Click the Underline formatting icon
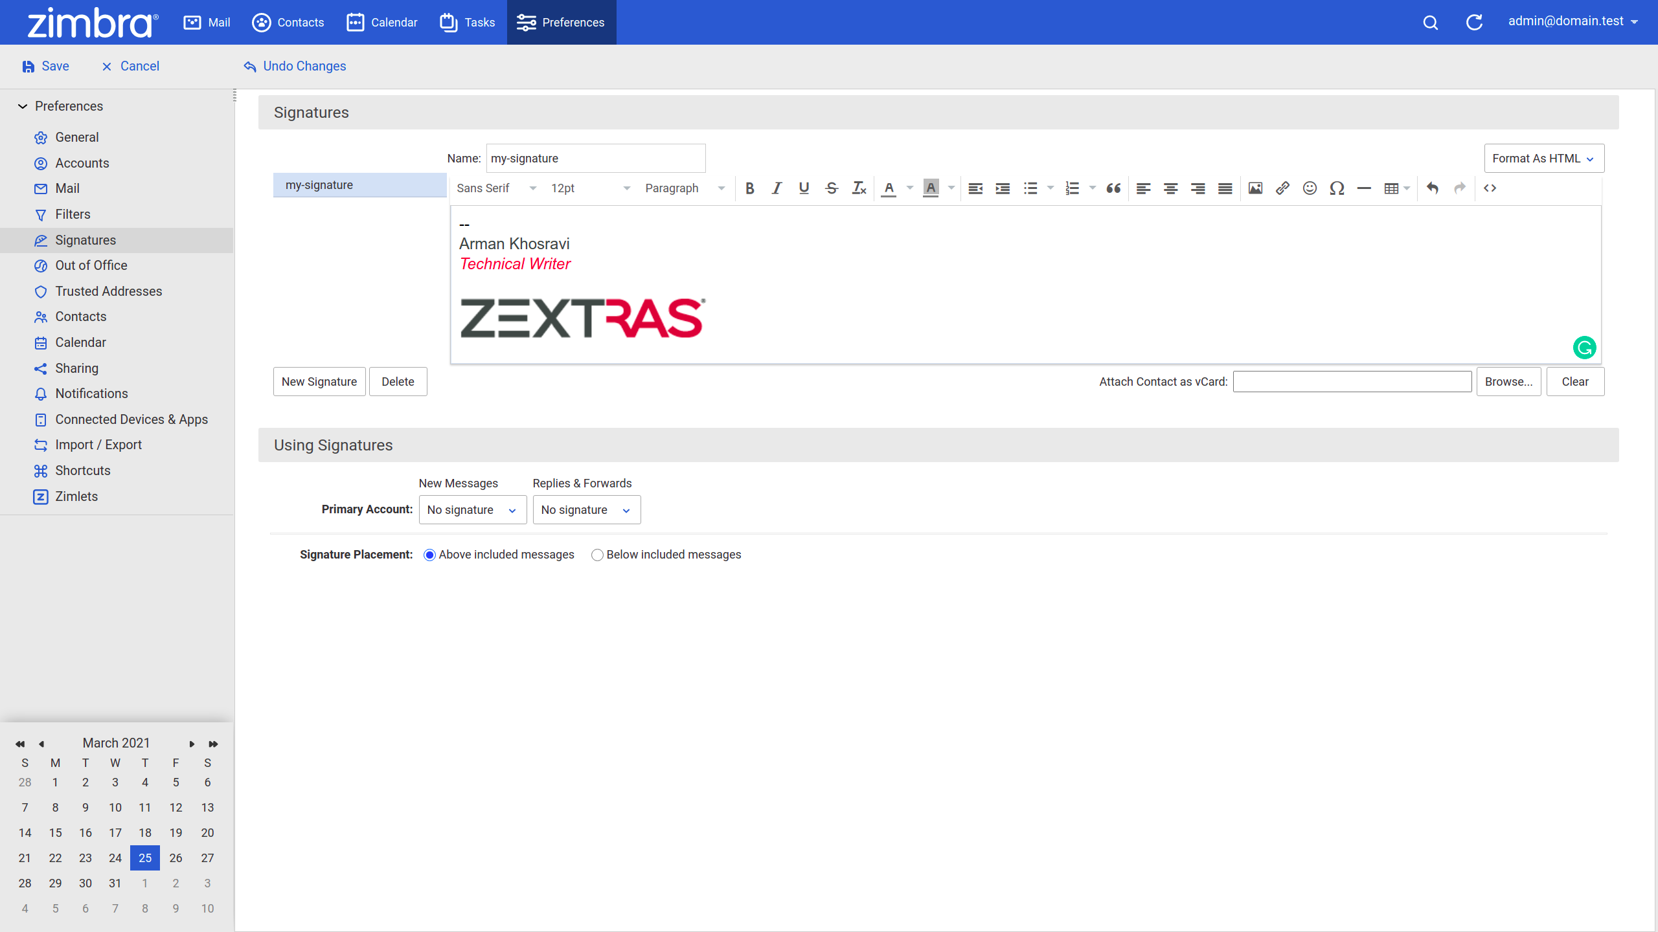The image size is (1658, 932). [803, 188]
